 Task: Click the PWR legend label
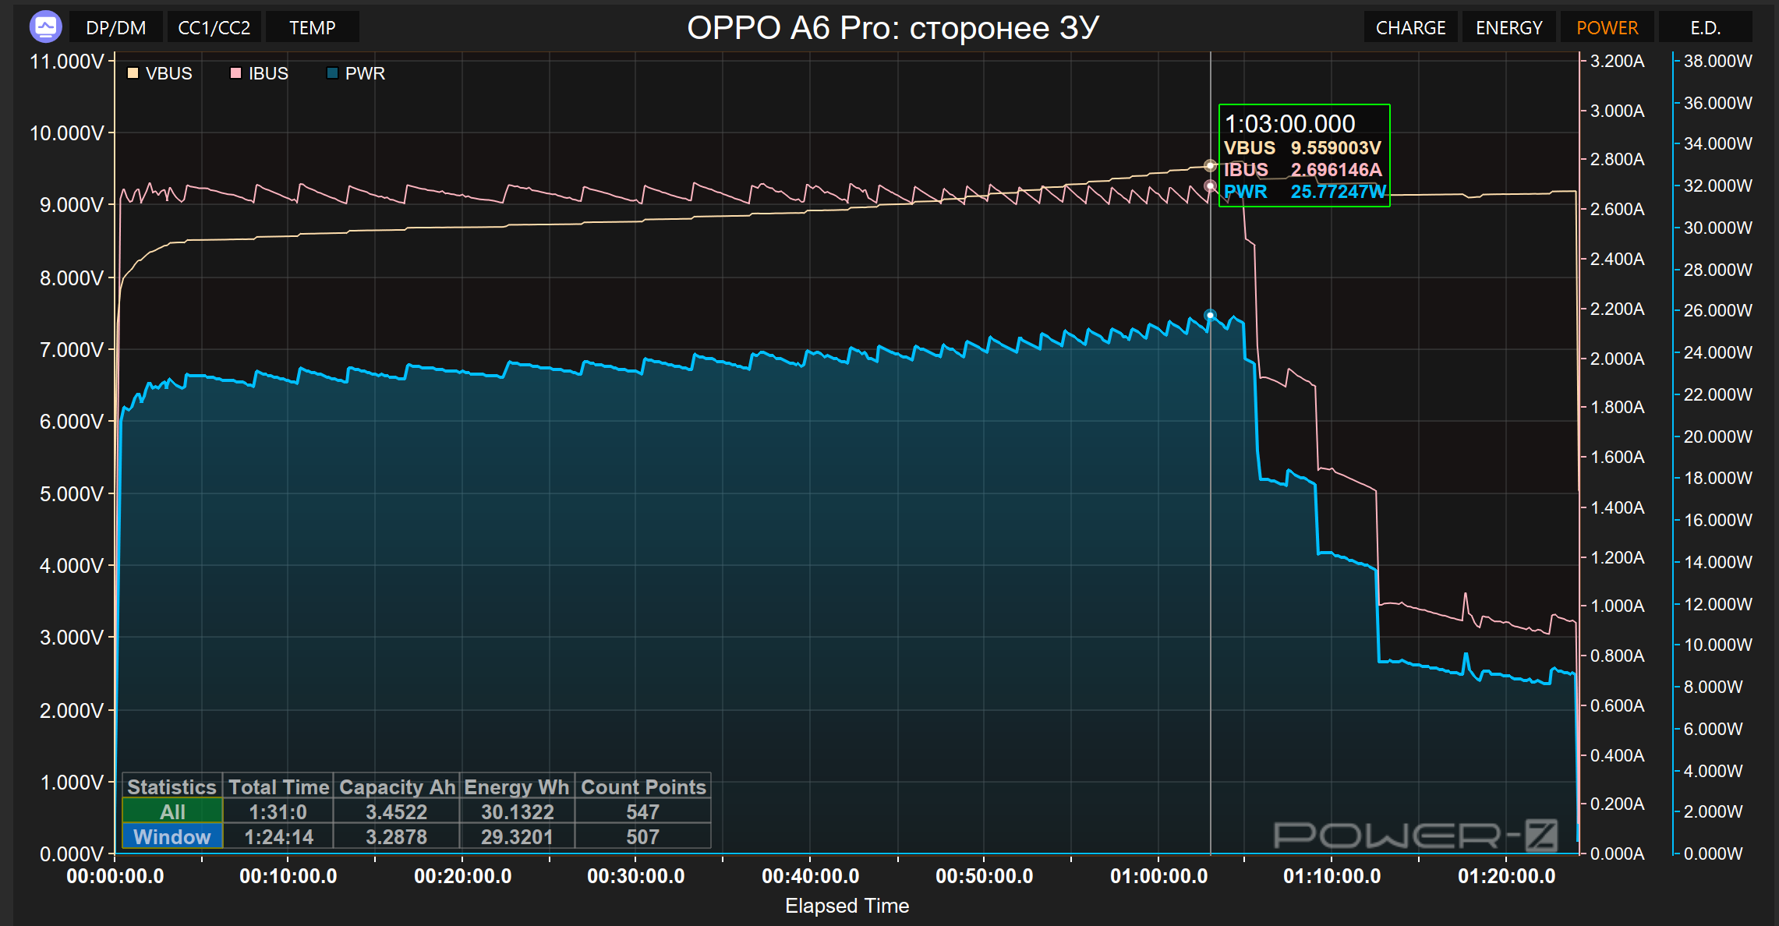[x=365, y=73]
